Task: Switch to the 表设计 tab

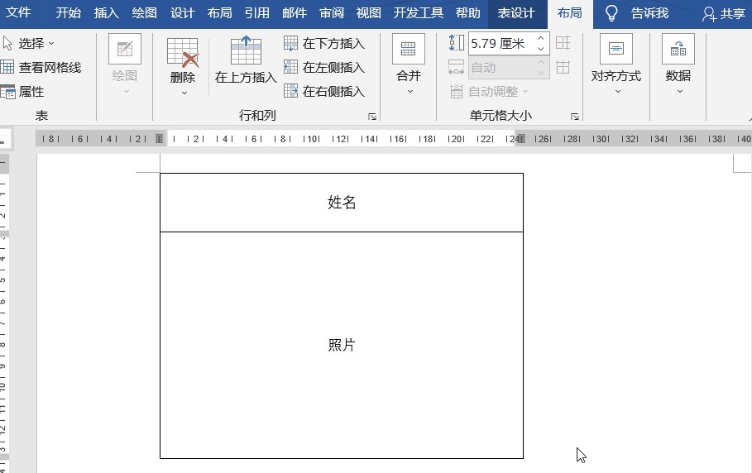Action: [x=516, y=13]
